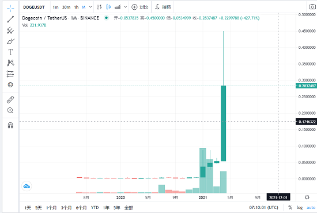317x213 pixels.
Task: Switch to the 30m timeframe
Action: (x=66, y=7)
